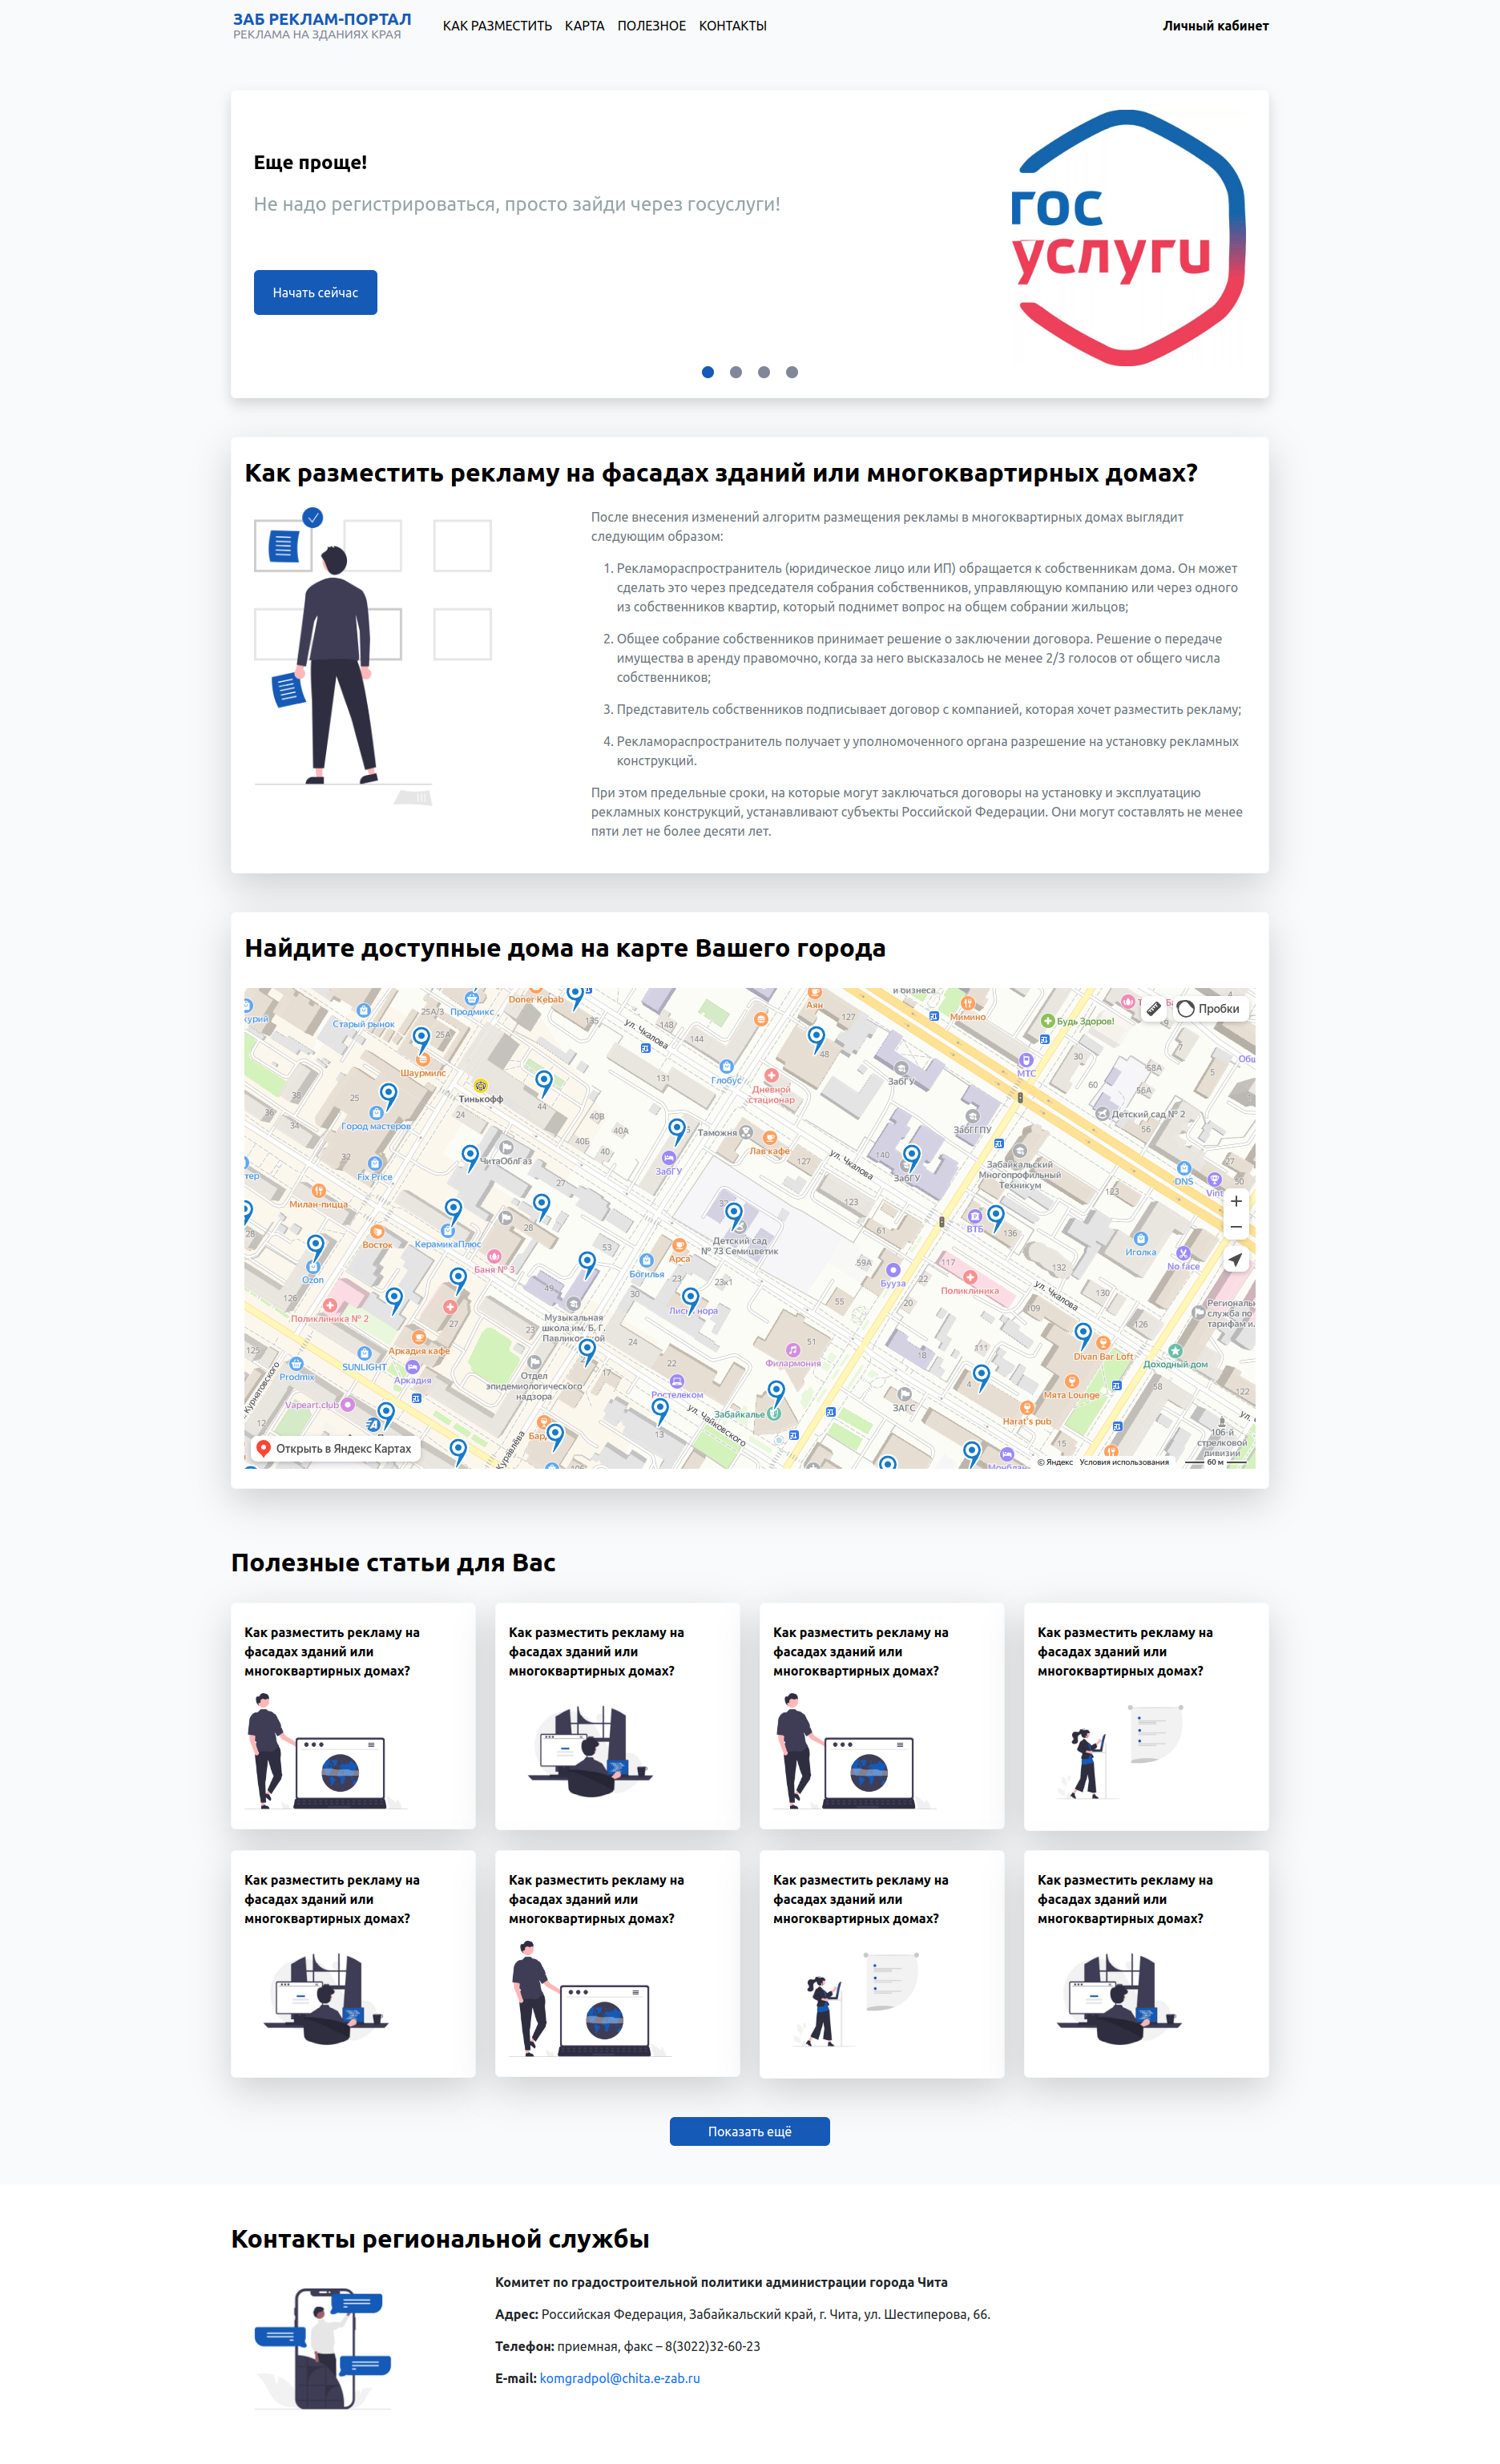Select the Ростелеком icon on the map
This screenshot has height=2464, width=1500.
pyautogui.click(x=677, y=1382)
